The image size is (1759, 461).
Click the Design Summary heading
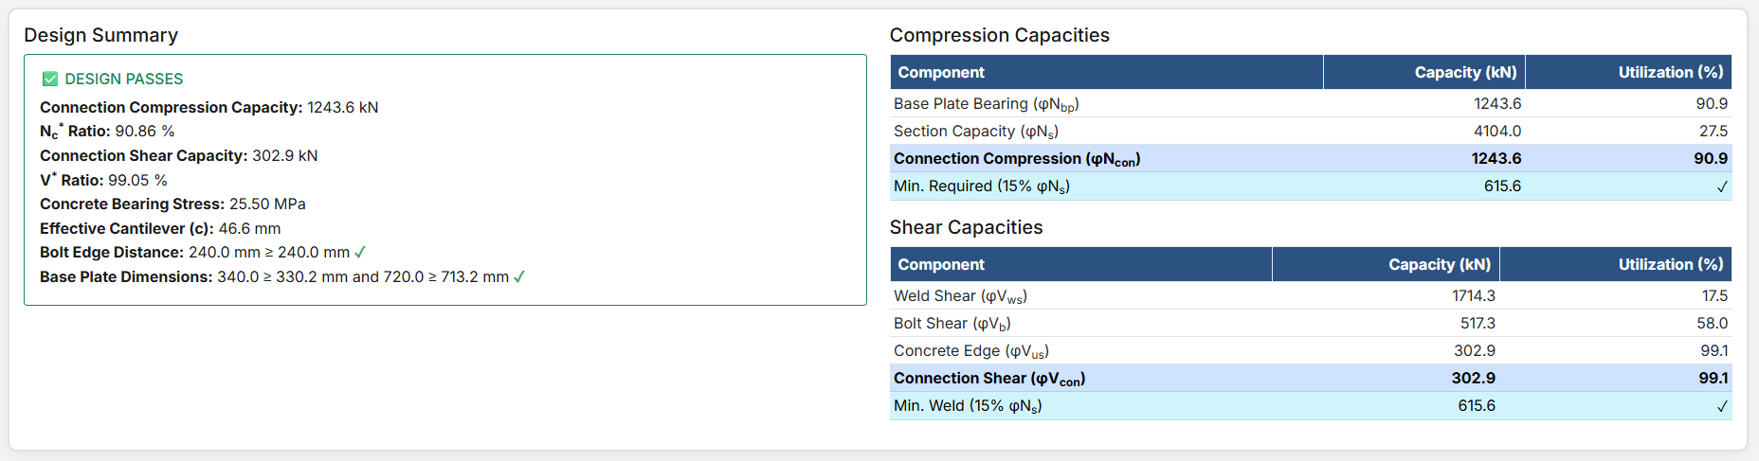point(100,35)
